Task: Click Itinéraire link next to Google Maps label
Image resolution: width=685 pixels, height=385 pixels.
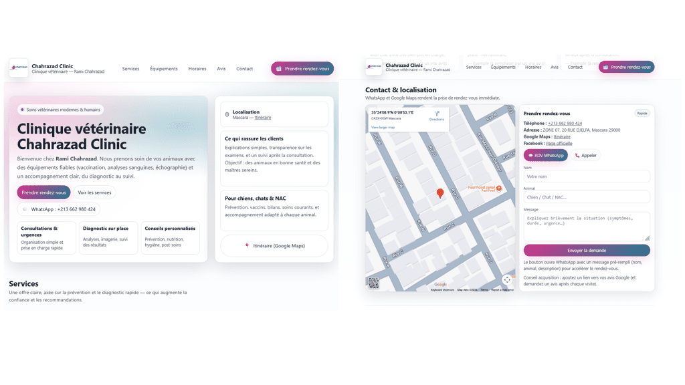Action: click(562, 136)
